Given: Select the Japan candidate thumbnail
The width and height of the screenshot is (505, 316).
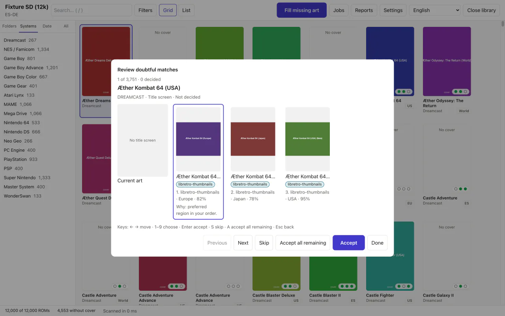Looking at the screenshot, I should click(x=253, y=139).
